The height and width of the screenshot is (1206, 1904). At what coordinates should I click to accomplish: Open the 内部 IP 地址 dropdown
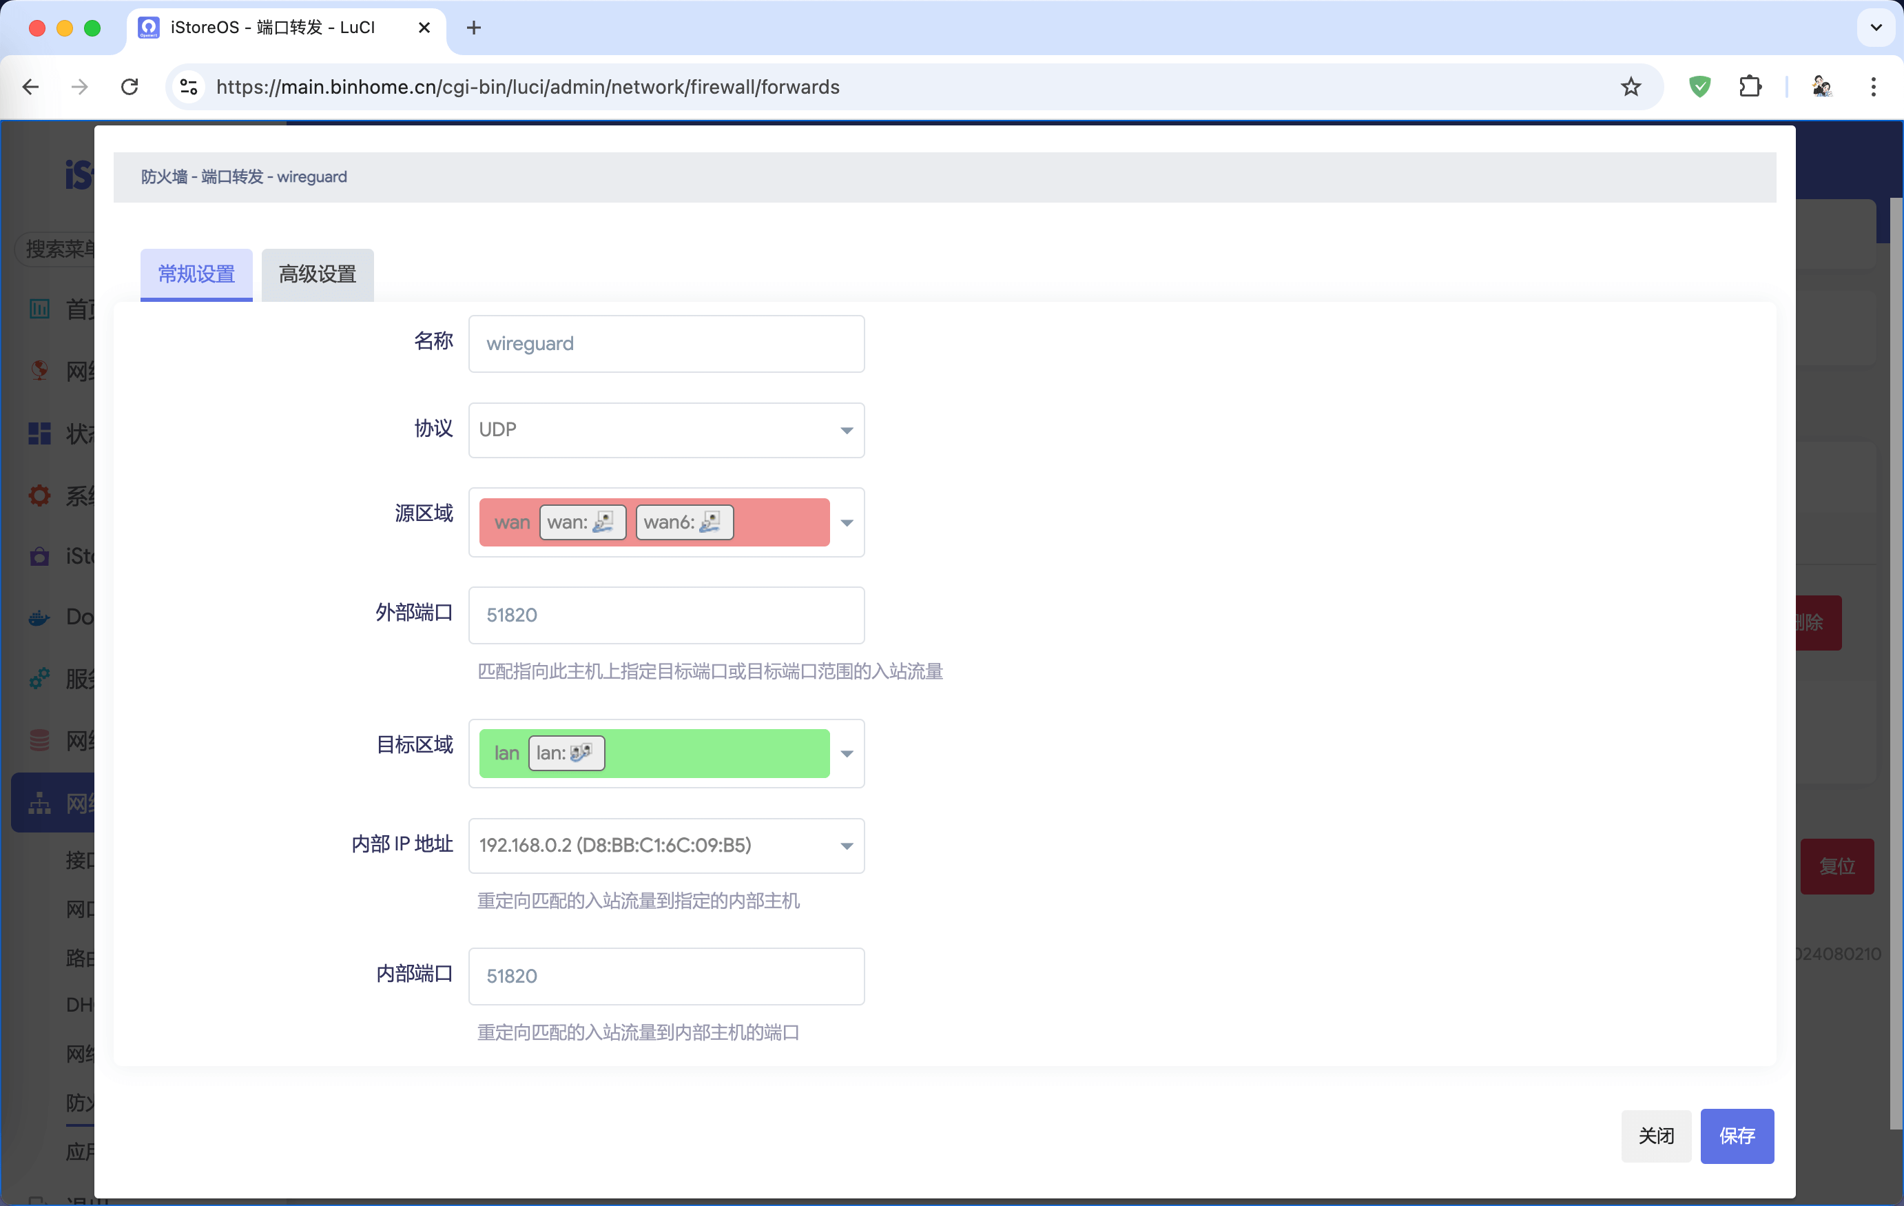click(665, 846)
